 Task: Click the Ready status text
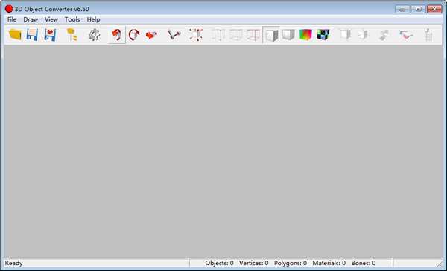tap(13, 263)
